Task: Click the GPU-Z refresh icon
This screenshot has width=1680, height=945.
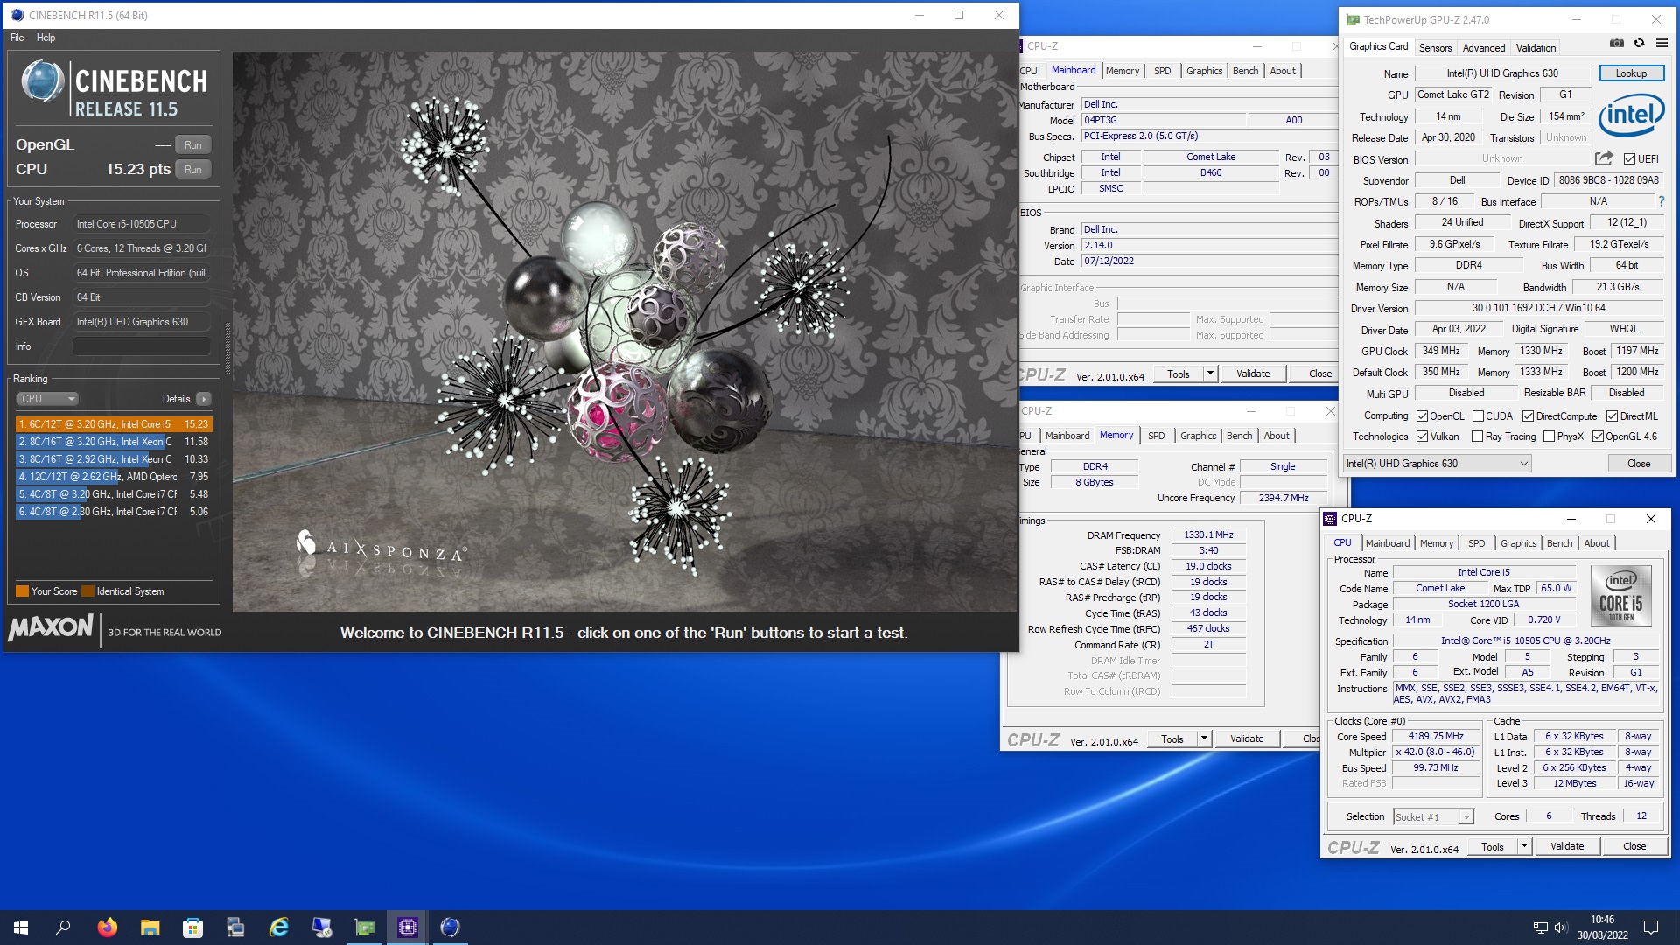Action: [x=1639, y=43]
